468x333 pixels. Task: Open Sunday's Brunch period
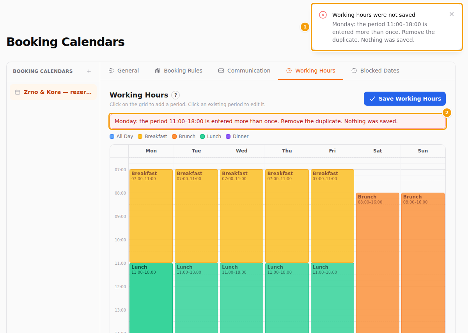click(x=423, y=263)
